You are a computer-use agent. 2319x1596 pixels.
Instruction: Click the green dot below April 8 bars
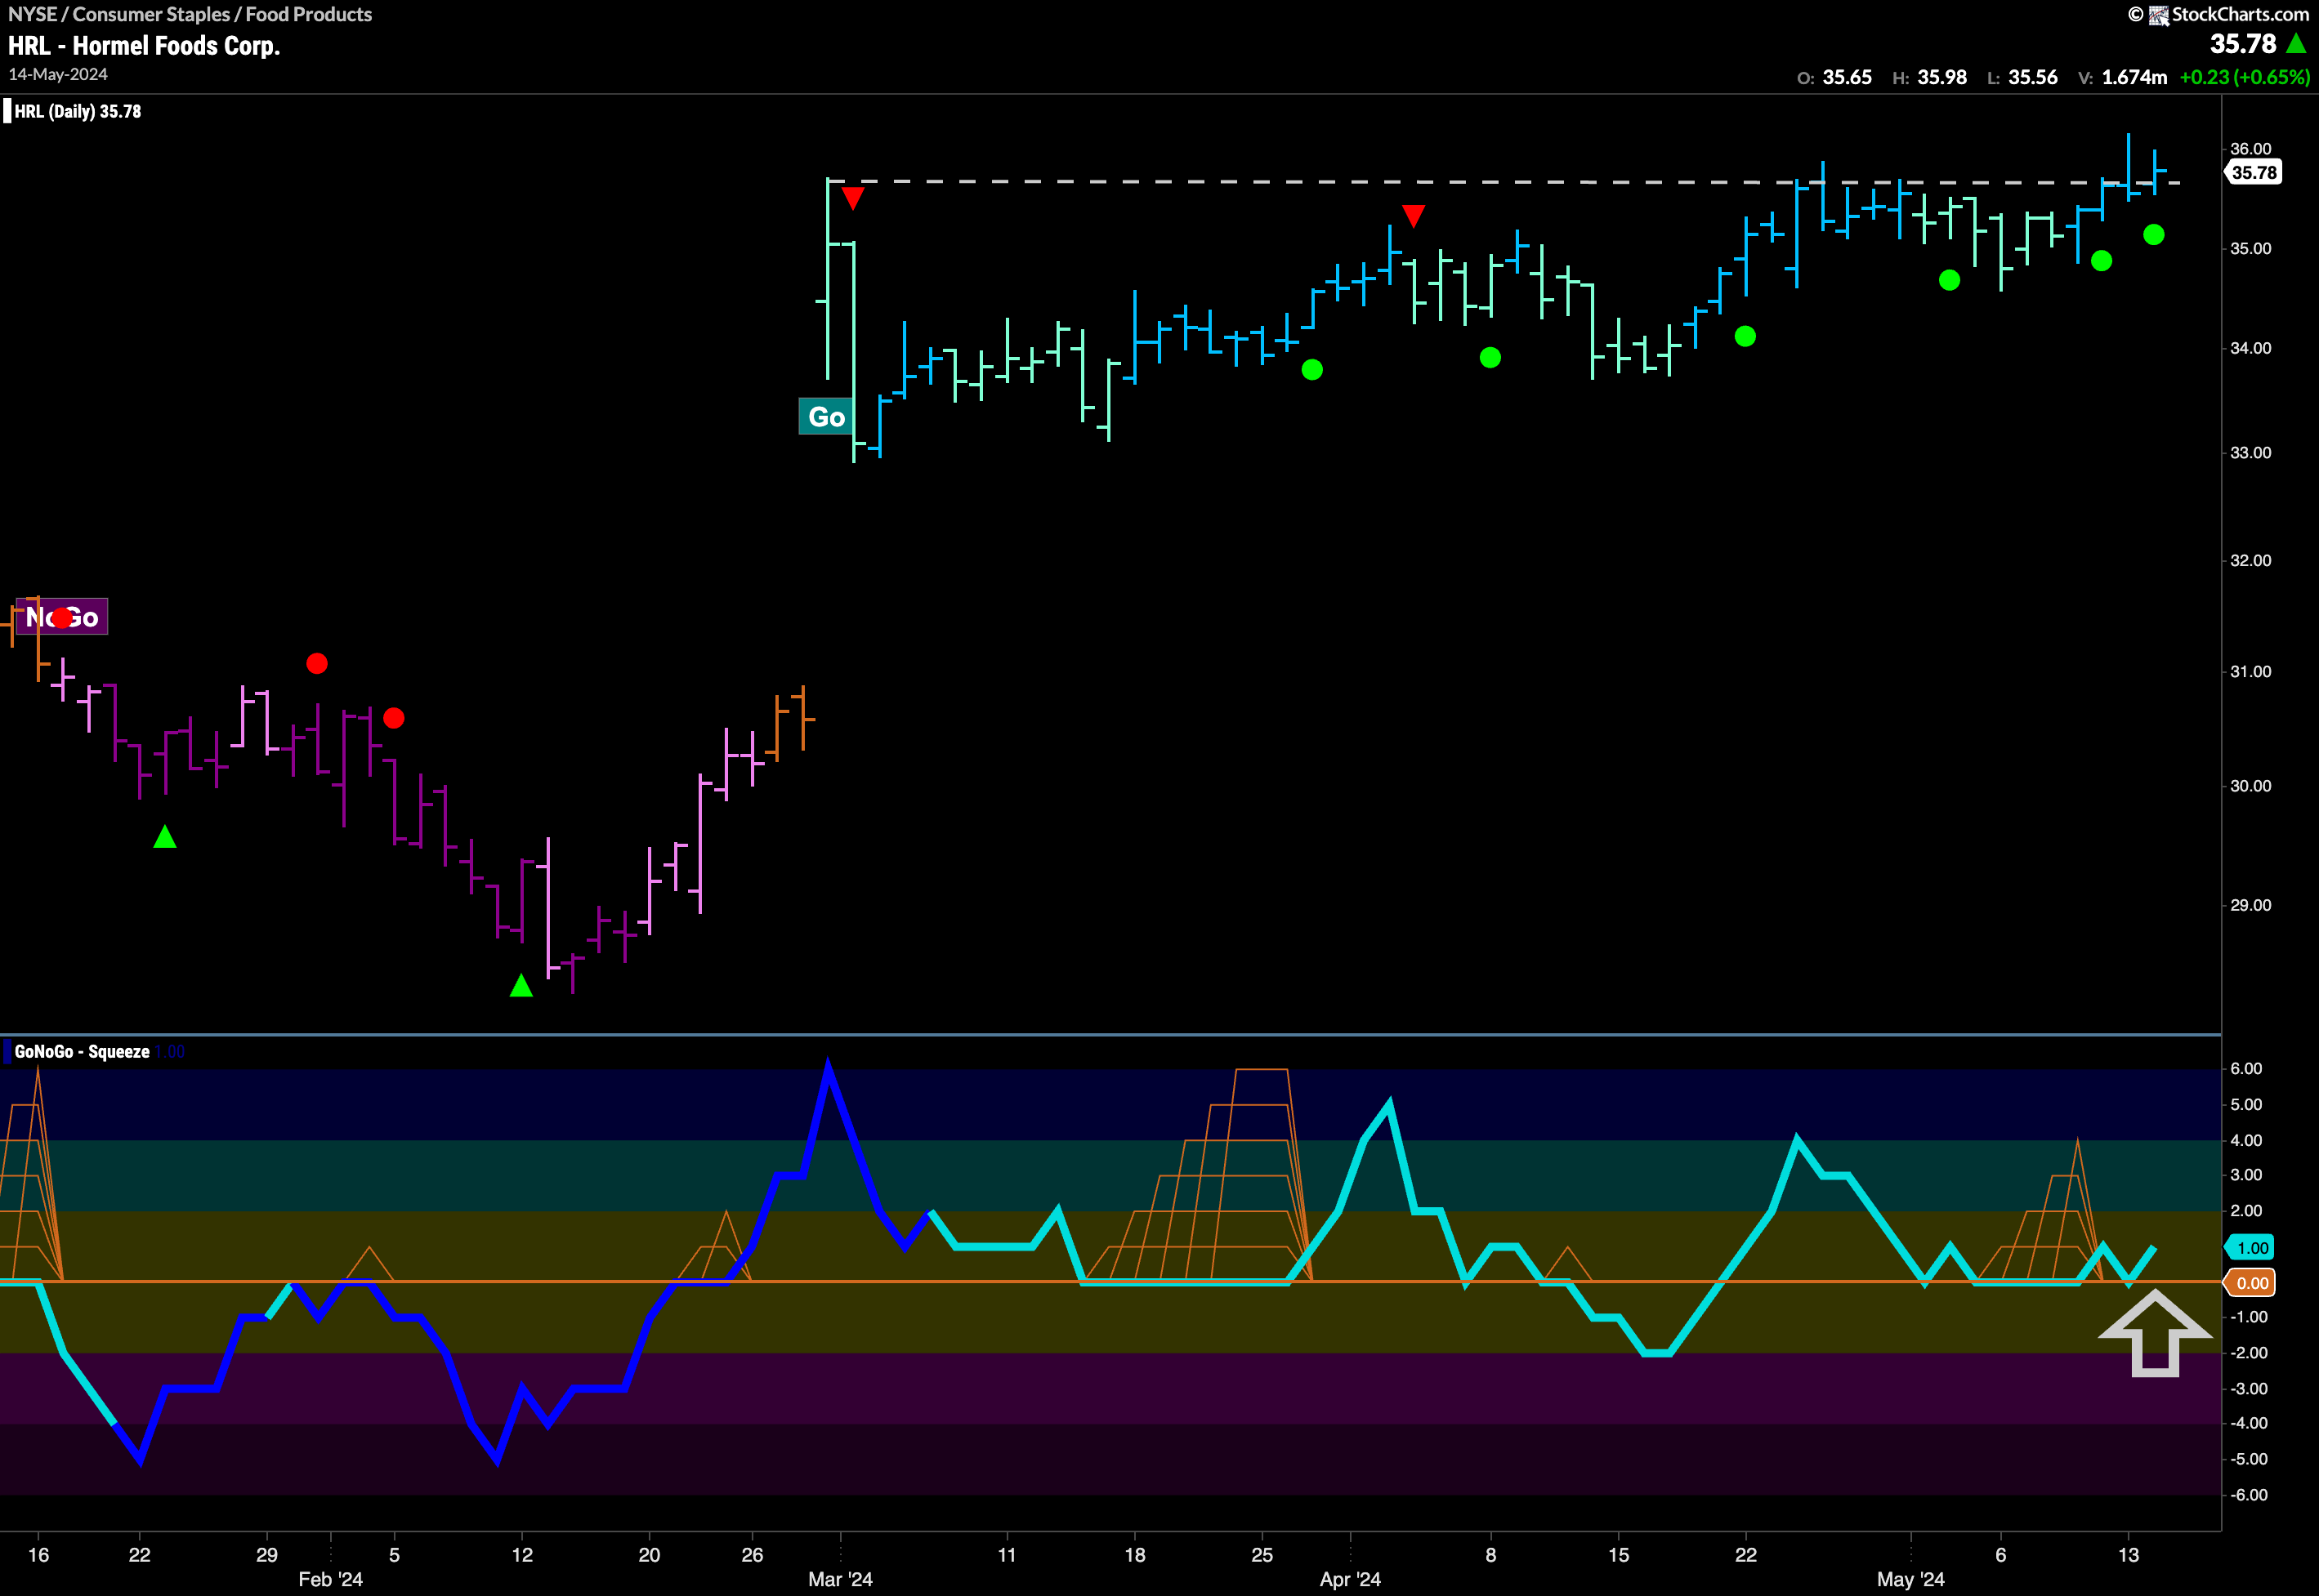pos(1490,358)
